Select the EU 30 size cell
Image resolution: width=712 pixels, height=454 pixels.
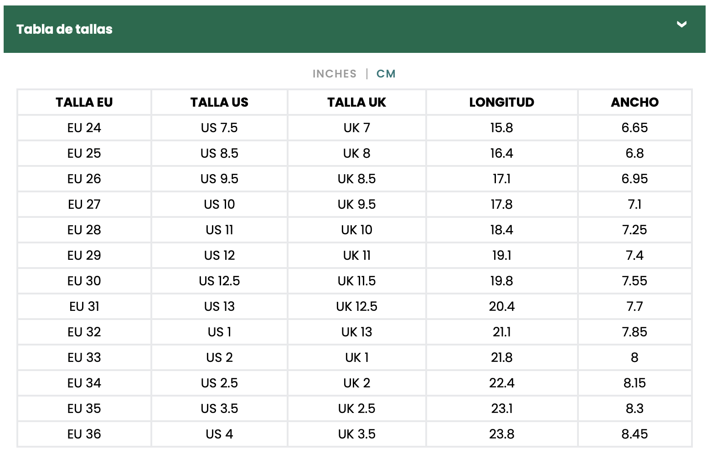(x=84, y=281)
